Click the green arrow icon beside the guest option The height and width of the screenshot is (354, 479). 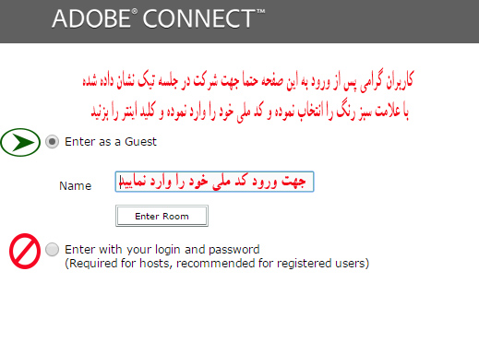[20, 142]
